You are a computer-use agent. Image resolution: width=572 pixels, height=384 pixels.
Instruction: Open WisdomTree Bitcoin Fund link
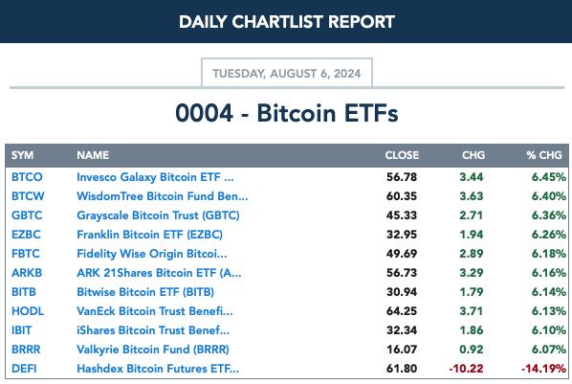pyautogui.click(x=163, y=196)
